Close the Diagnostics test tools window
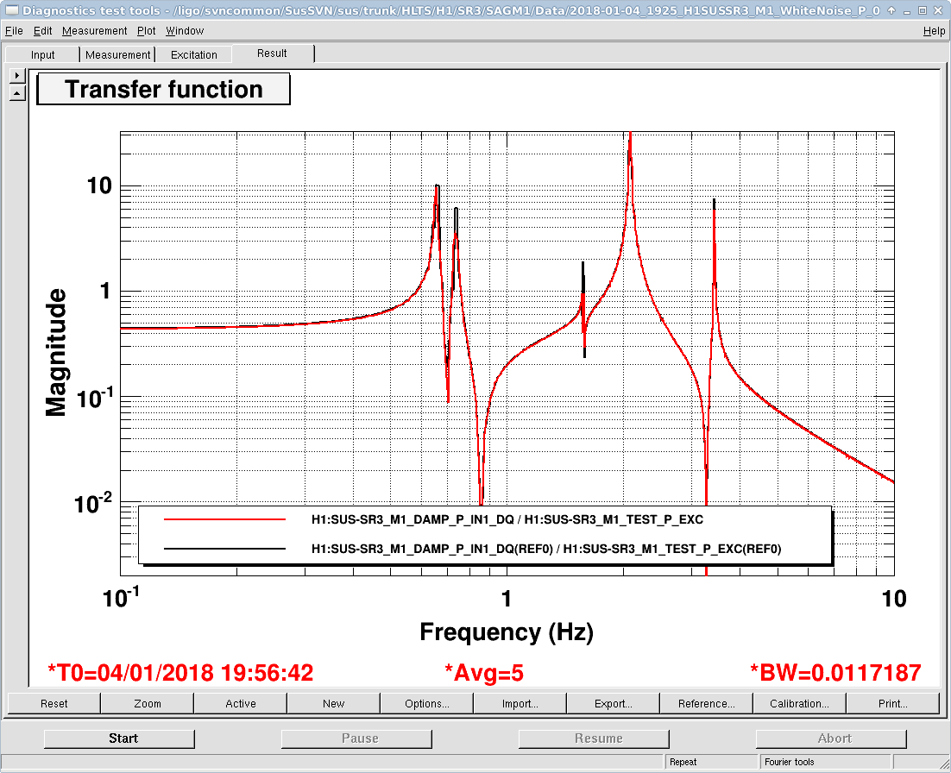This screenshot has width=951, height=773. (x=937, y=10)
